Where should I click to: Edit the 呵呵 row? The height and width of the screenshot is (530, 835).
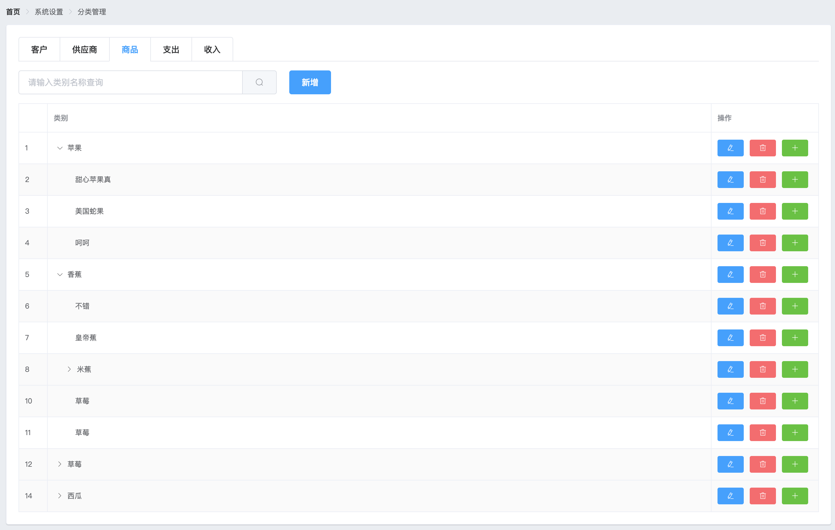730,243
